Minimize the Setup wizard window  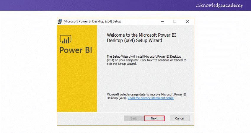162,21
